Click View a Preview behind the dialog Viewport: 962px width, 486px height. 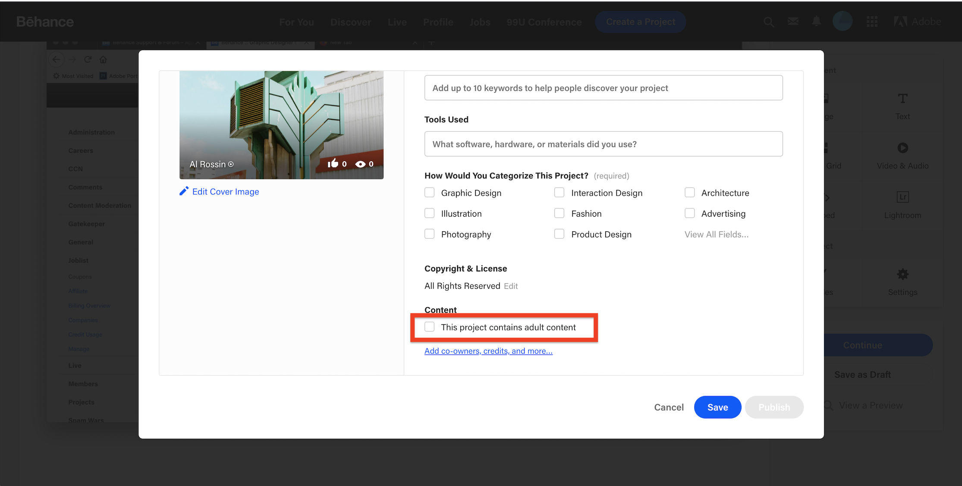pos(871,405)
